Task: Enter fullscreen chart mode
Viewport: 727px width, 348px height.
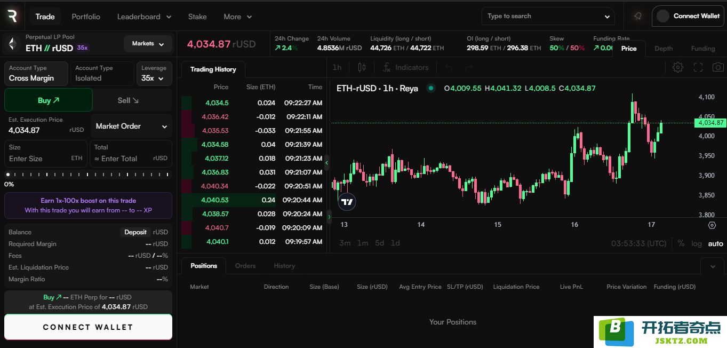Action: [698, 67]
